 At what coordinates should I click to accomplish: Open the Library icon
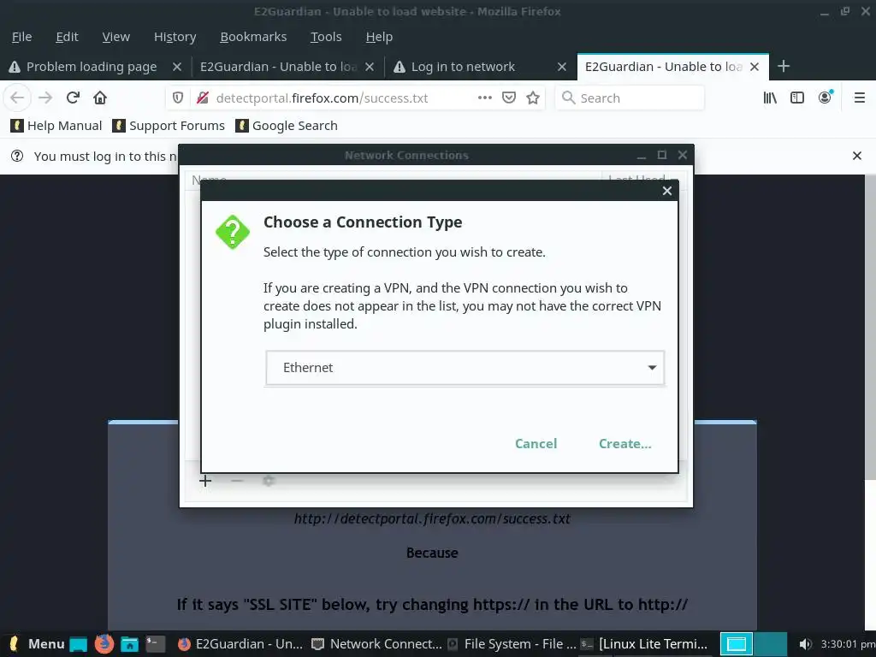point(770,98)
